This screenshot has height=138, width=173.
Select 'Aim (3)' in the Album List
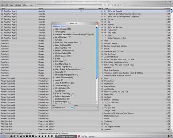pyautogui.click(x=58, y=40)
